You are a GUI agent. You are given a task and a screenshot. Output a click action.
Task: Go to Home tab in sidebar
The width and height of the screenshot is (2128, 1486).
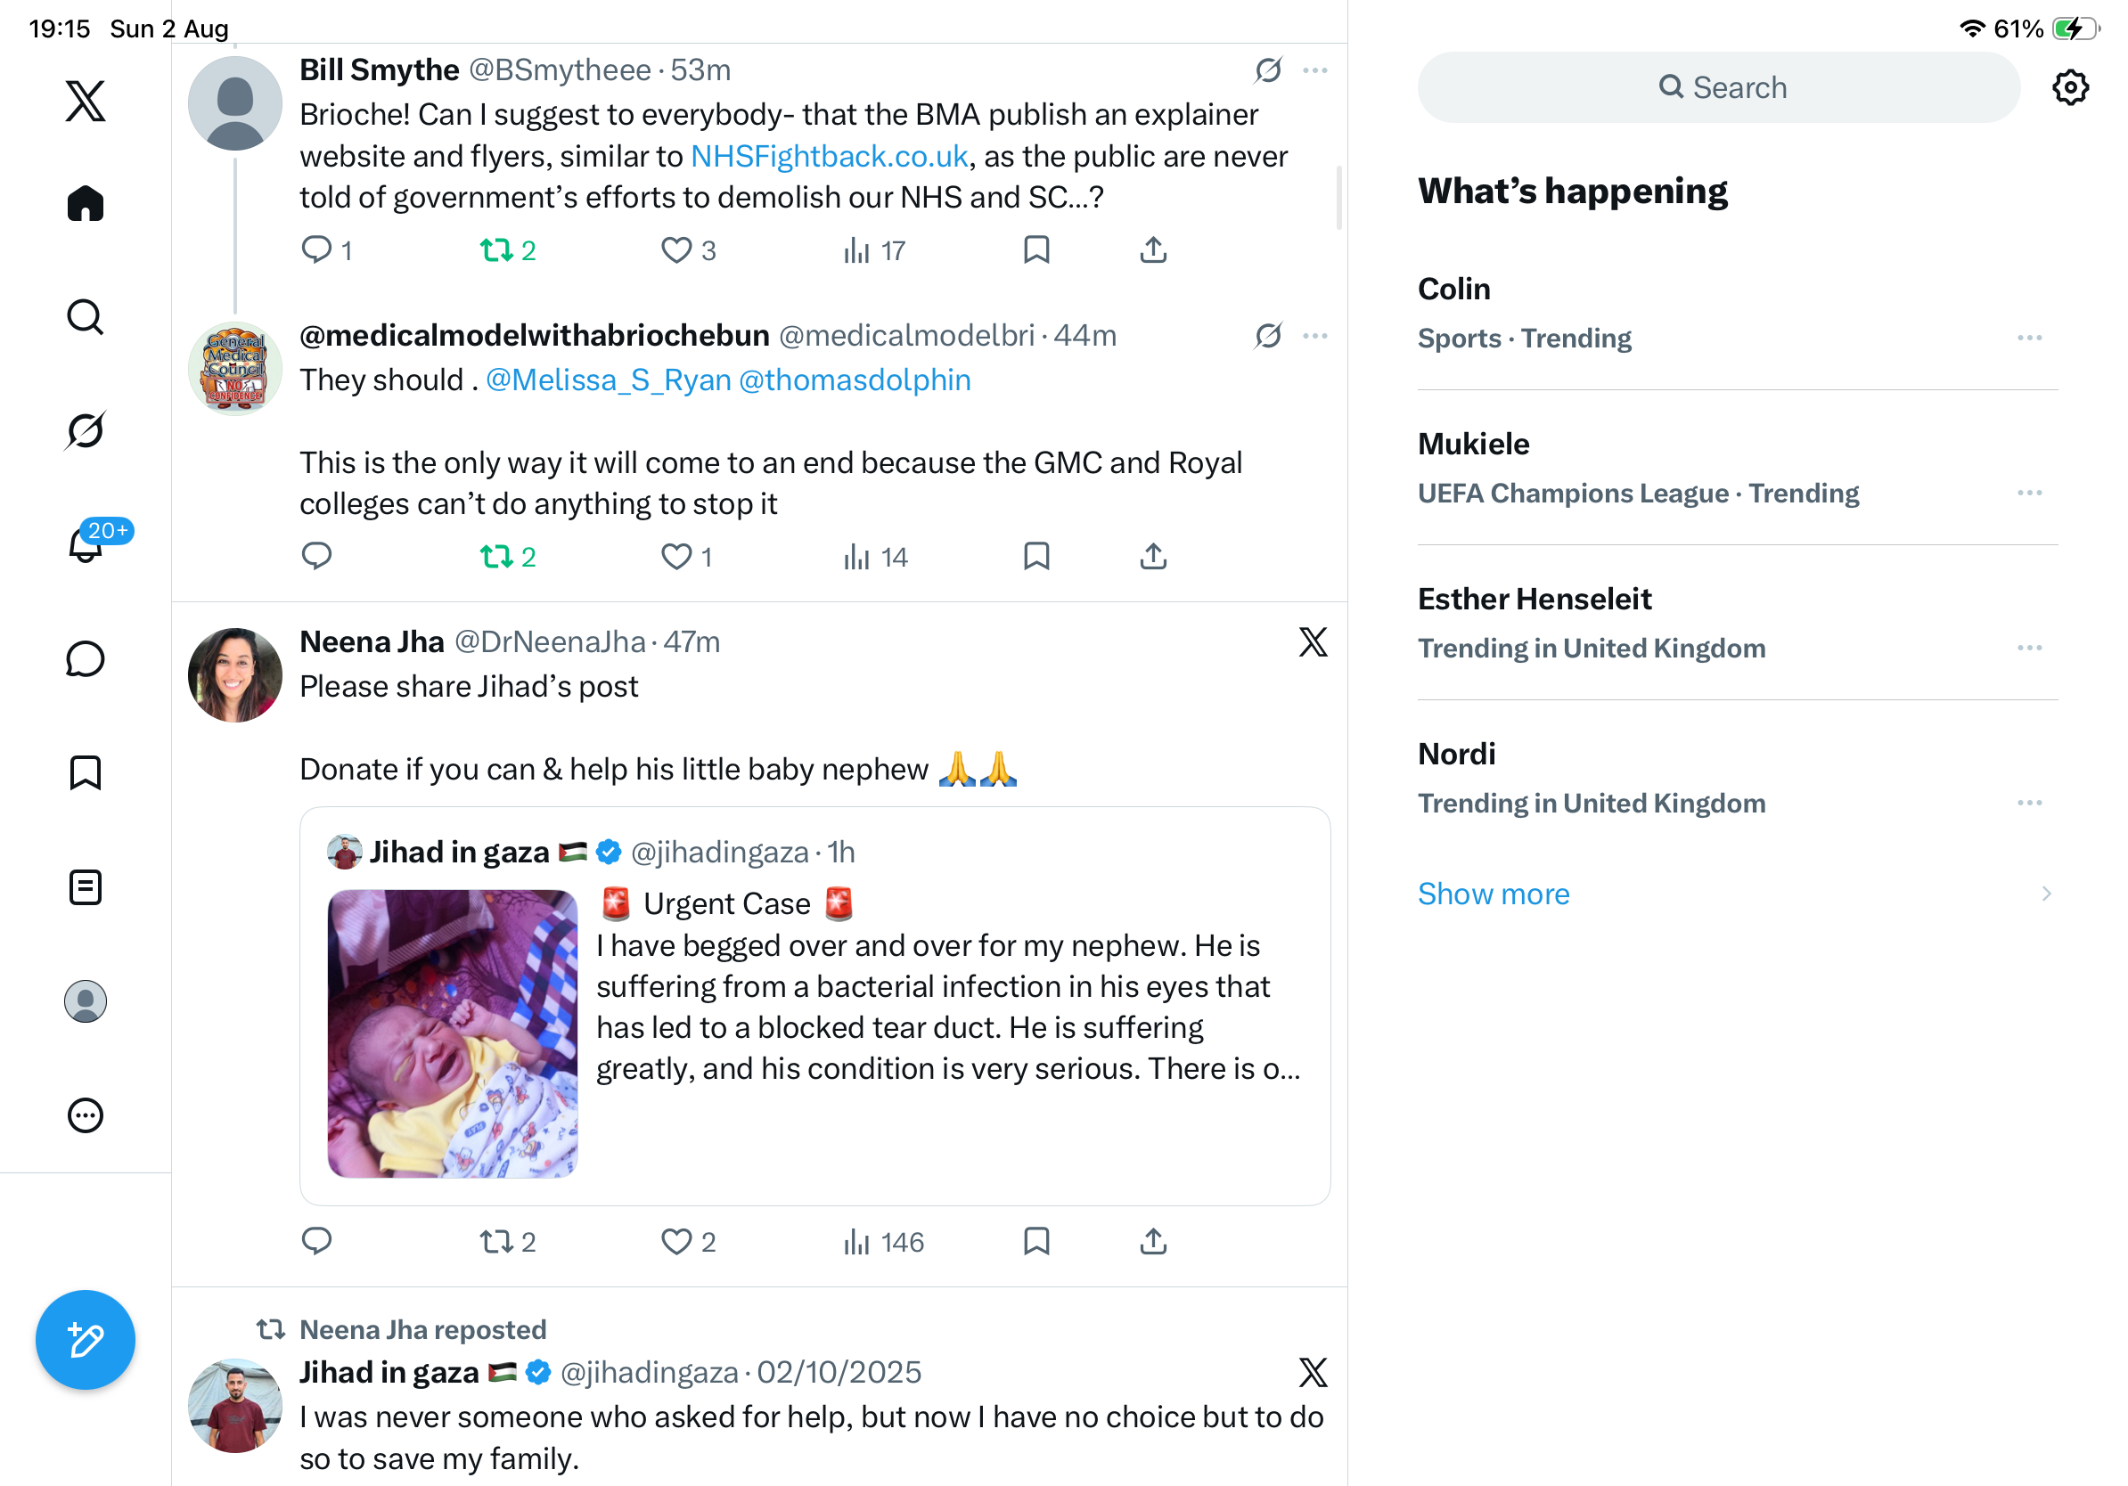coord(86,203)
